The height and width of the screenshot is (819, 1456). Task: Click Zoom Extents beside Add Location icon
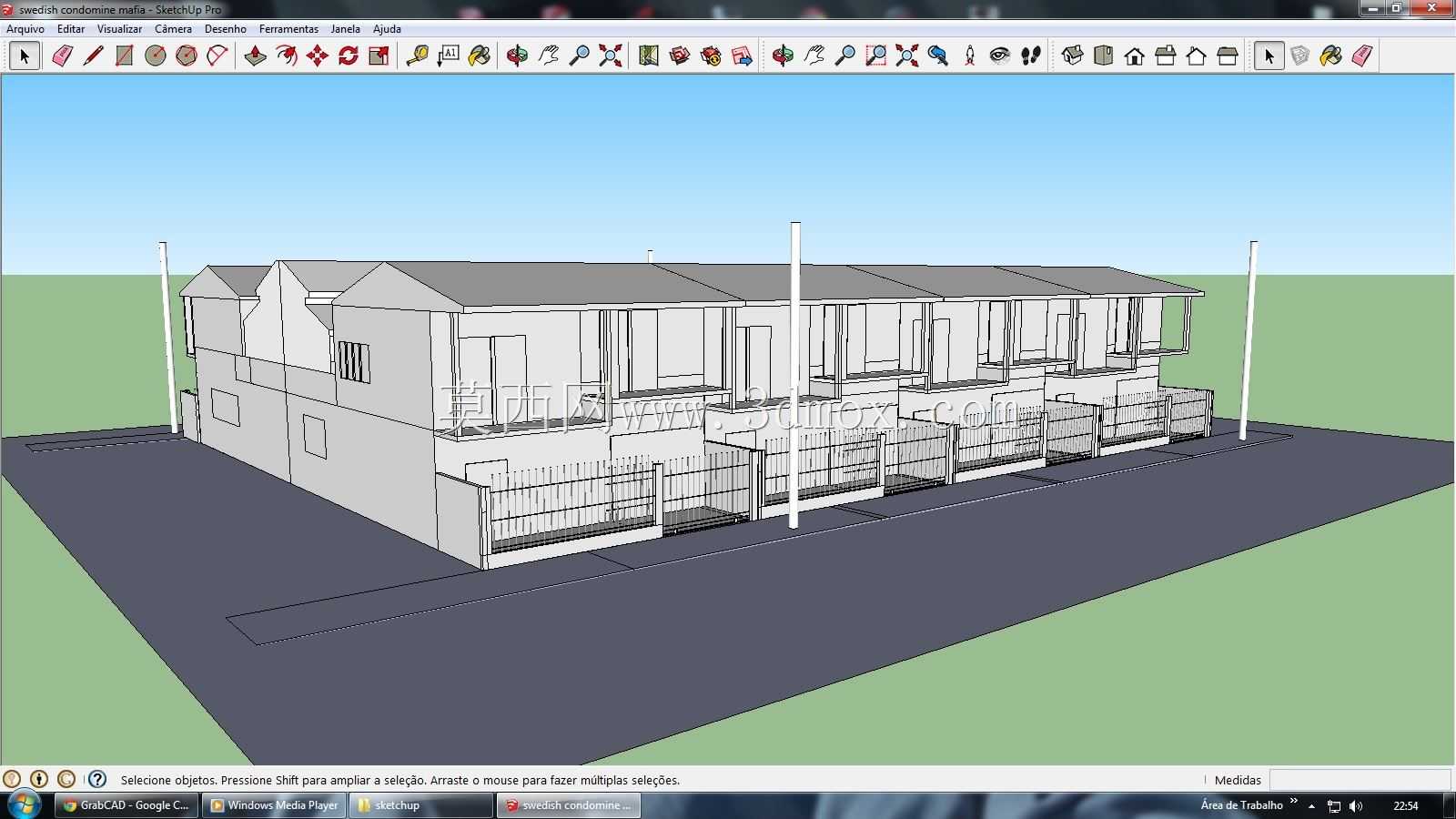coord(611,56)
